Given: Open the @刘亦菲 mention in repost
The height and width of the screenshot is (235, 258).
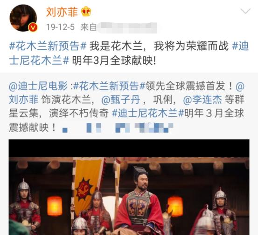Looking at the screenshot, I should pyautogui.click(x=24, y=100).
